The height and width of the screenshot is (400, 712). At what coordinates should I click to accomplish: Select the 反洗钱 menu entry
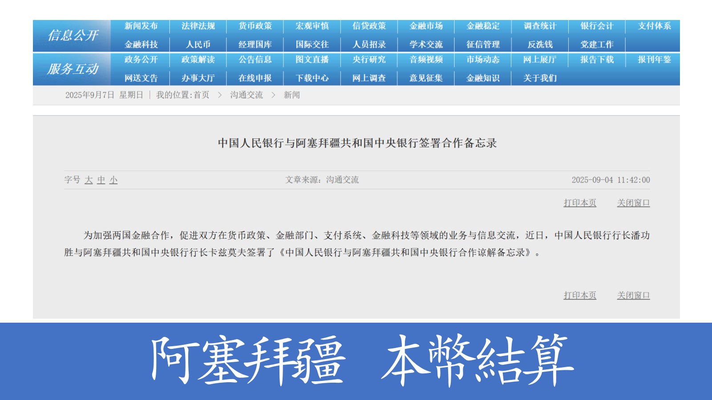[x=540, y=44]
